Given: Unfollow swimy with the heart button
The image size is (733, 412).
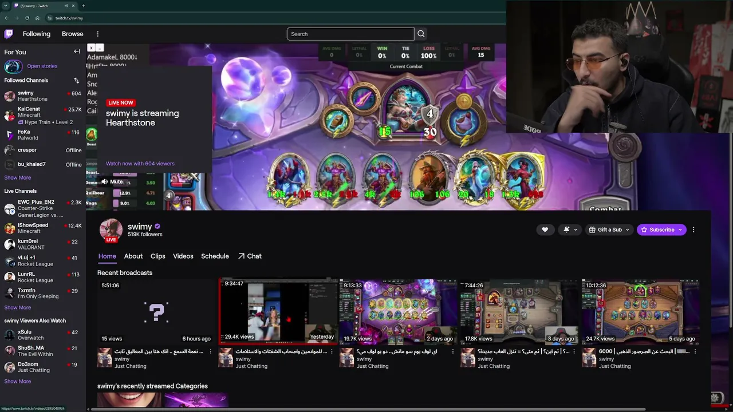Looking at the screenshot, I should (545, 229).
